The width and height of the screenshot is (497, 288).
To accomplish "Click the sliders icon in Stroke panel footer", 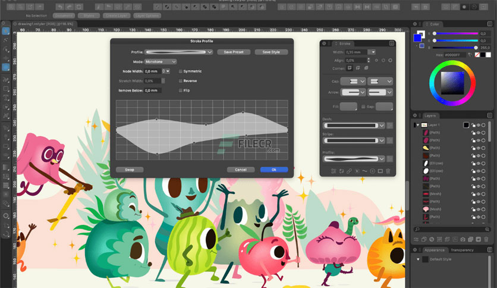I will (334, 171).
